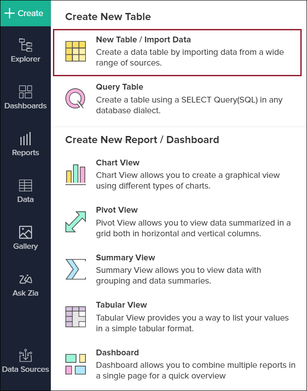
Task: Click the Chart View bar chart icon
Action: pyautogui.click(x=75, y=174)
